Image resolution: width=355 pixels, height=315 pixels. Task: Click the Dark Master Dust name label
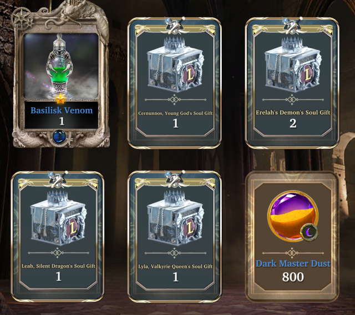click(x=293, y=263)
